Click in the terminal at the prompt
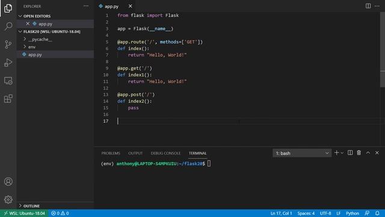 click(x=209, y=163)
